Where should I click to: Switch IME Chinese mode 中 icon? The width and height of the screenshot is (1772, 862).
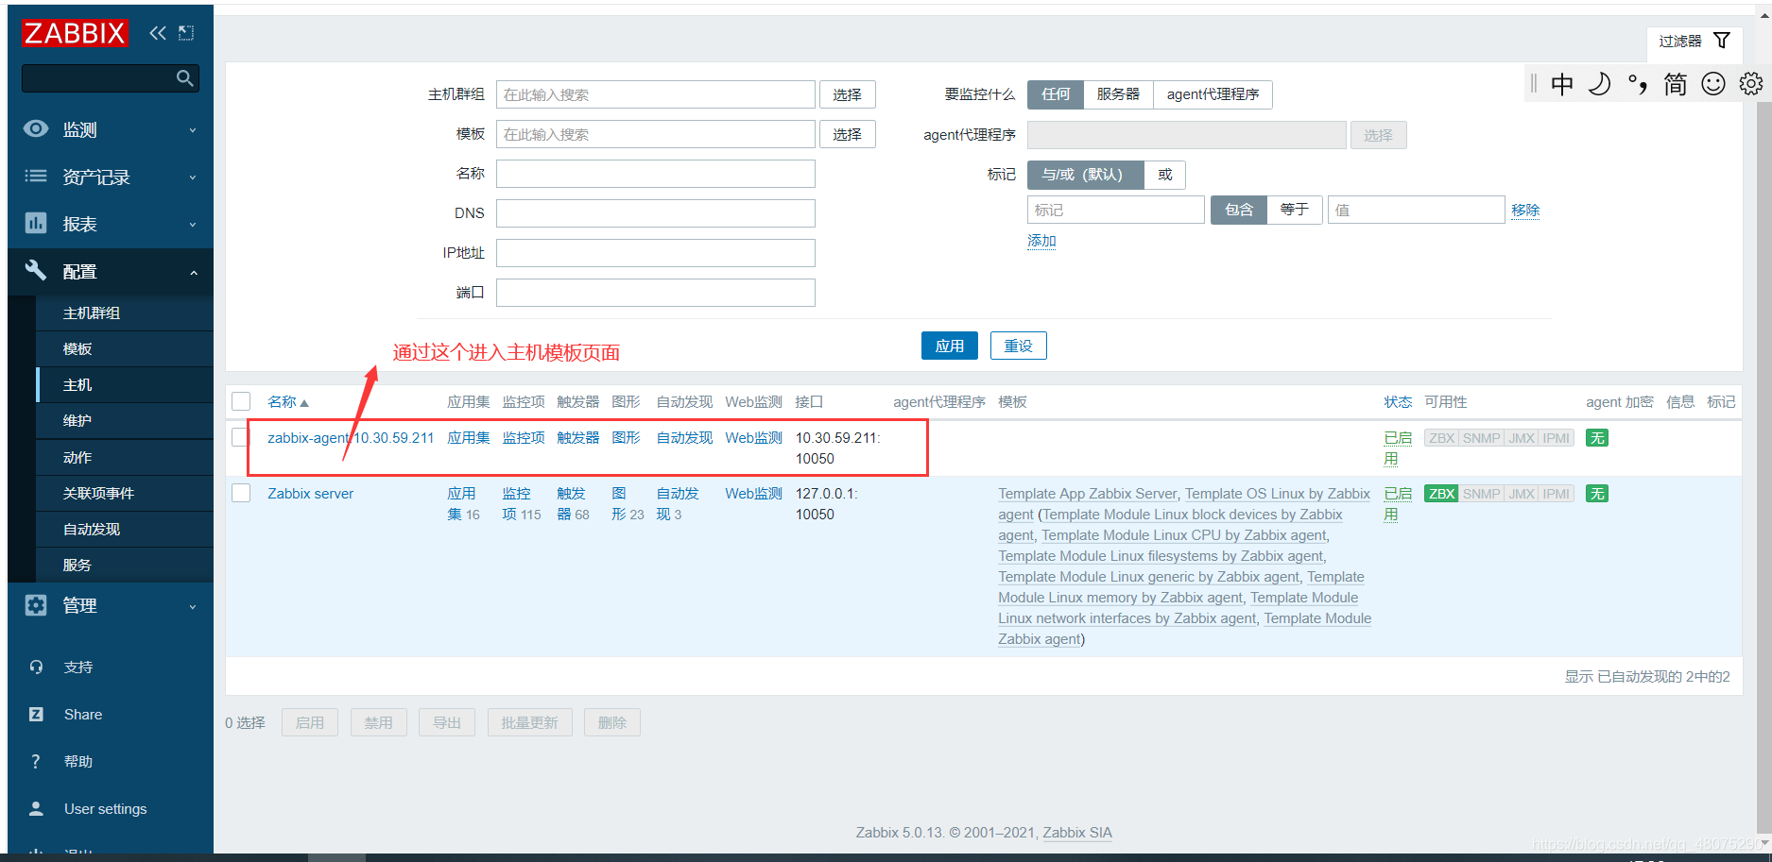[x=1562, y=84]
